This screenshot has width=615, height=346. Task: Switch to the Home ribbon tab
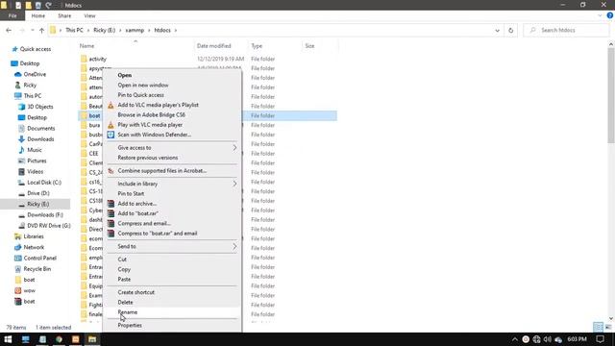click(38, 15)
